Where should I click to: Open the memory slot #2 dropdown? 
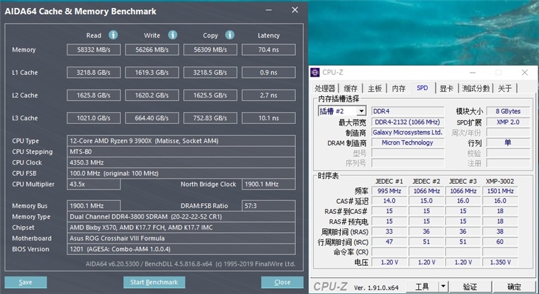pyautogui.click(x=361, y=111)
